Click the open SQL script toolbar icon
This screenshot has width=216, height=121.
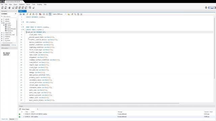click(x=6, y=8)
